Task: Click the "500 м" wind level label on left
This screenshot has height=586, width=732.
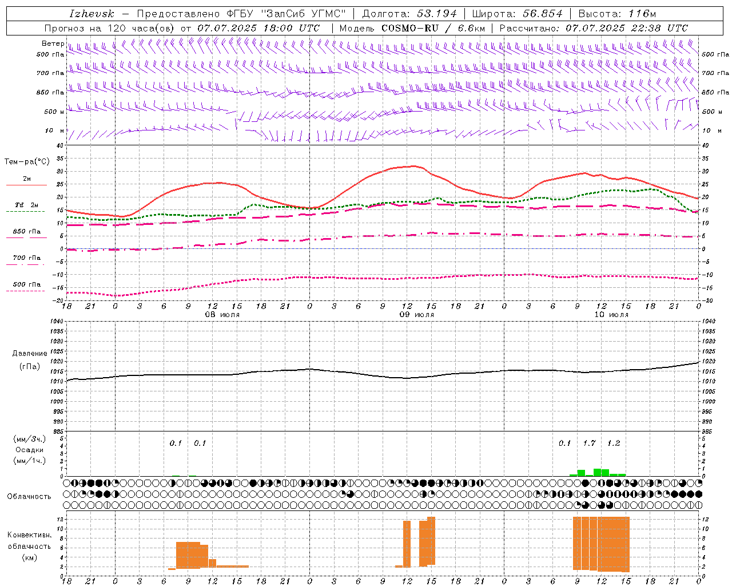Action: coord(54,112)
